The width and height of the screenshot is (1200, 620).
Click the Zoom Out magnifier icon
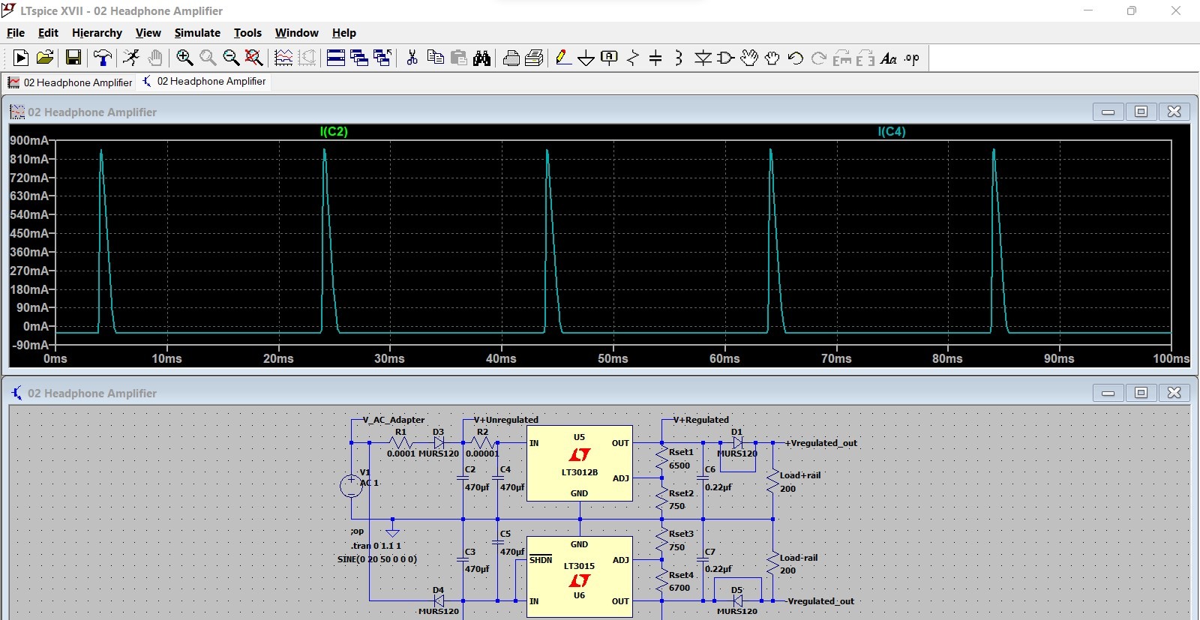231,58
